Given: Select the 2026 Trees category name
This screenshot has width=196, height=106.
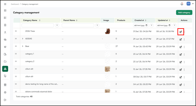Looking at the screenshot, I should coord(30,31).
